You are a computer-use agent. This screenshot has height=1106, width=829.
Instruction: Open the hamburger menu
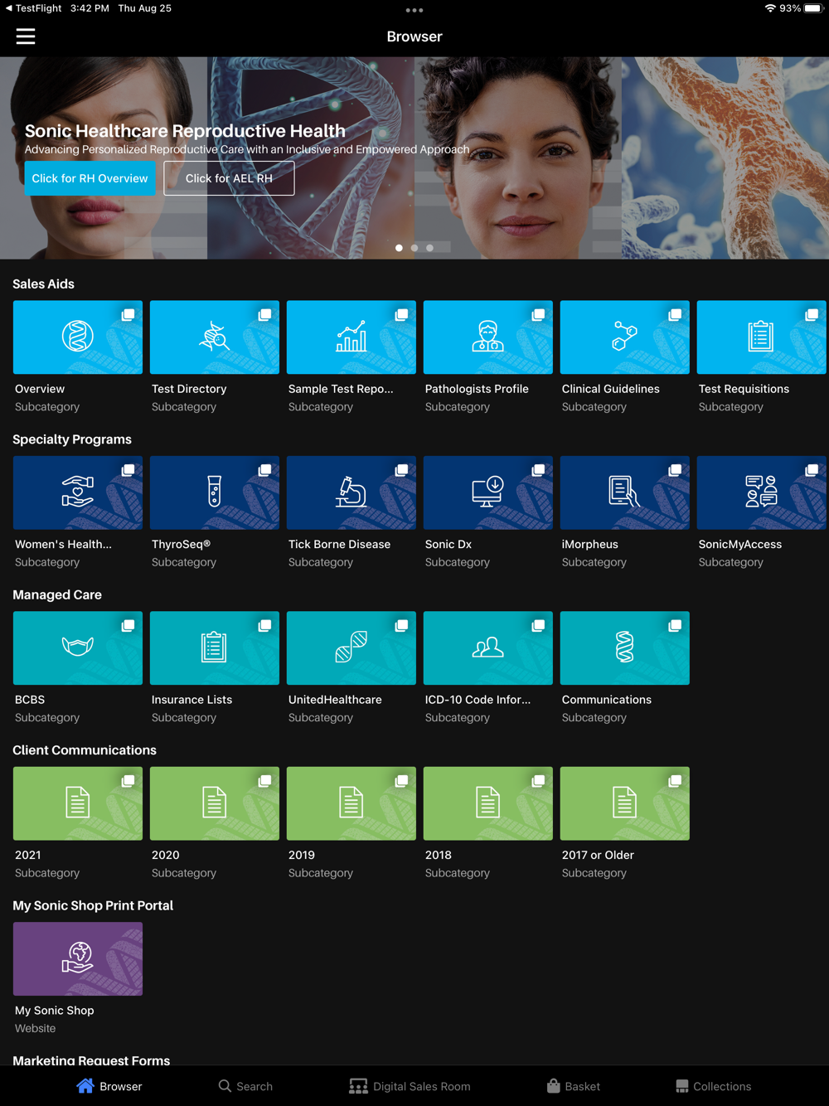(26, 36)
